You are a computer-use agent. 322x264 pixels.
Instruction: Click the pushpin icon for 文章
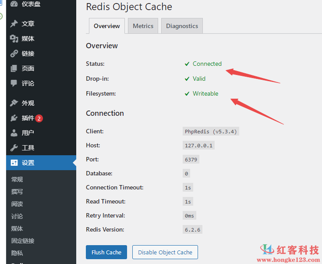tap(14, 23)
